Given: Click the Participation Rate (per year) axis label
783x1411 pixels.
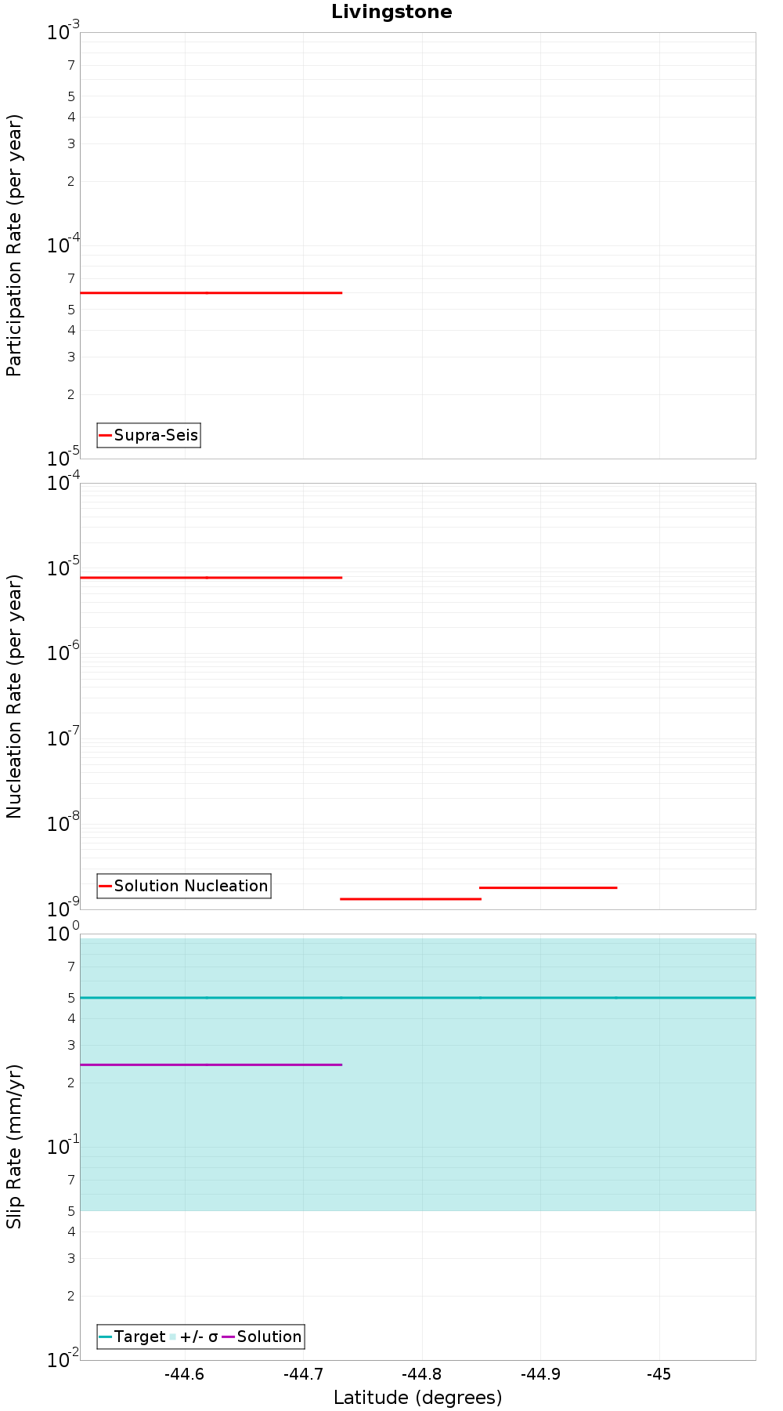Looking at the screenshot, I should click(x=14, y=245).
